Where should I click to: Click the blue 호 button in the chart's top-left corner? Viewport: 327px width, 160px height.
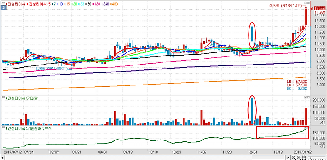[3, 8]
